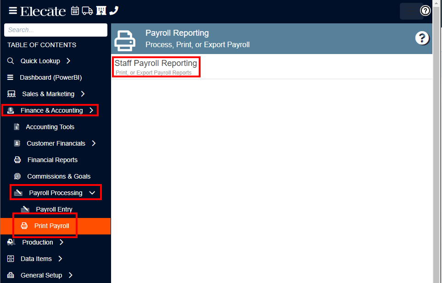Expand the Quick Lookup chevron
442x283 pixels.
(x=68, y=61)
